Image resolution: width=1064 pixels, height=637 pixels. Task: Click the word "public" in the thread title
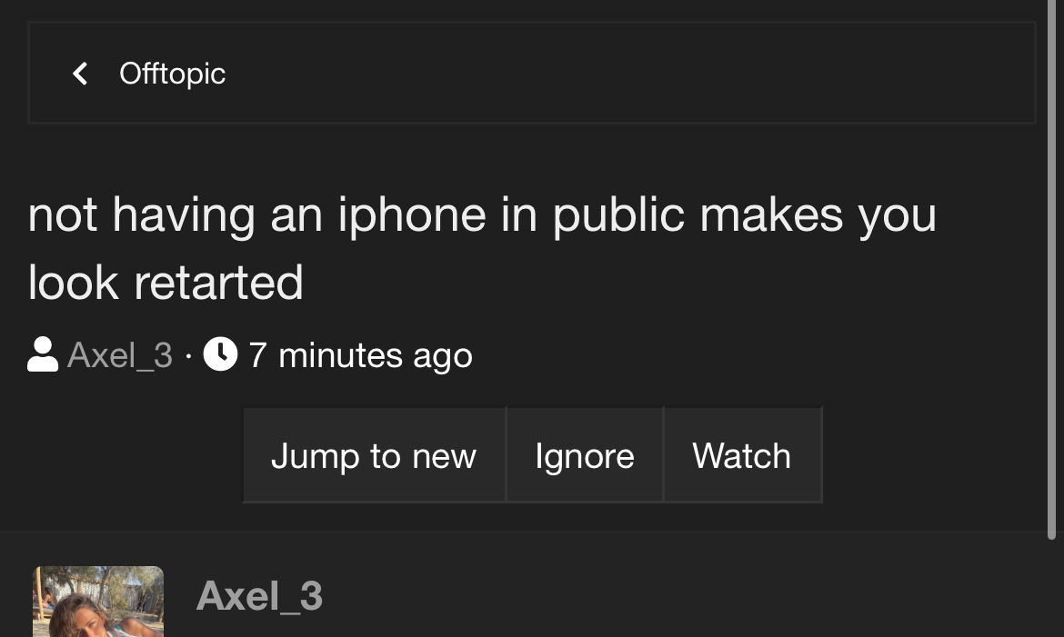coord(618,215)
